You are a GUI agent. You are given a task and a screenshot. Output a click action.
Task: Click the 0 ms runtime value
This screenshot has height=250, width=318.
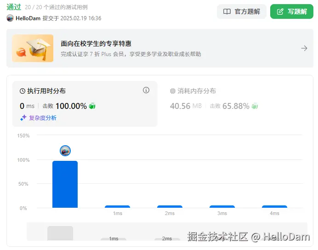pos(27,106)
